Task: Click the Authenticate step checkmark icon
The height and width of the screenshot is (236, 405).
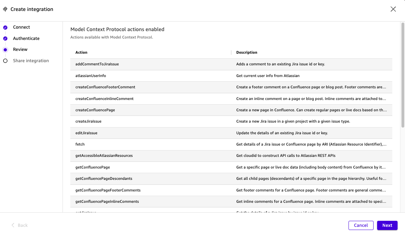Action: [x=5, y=39]
